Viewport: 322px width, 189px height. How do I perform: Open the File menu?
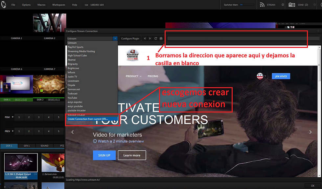[x=13, y=5]
